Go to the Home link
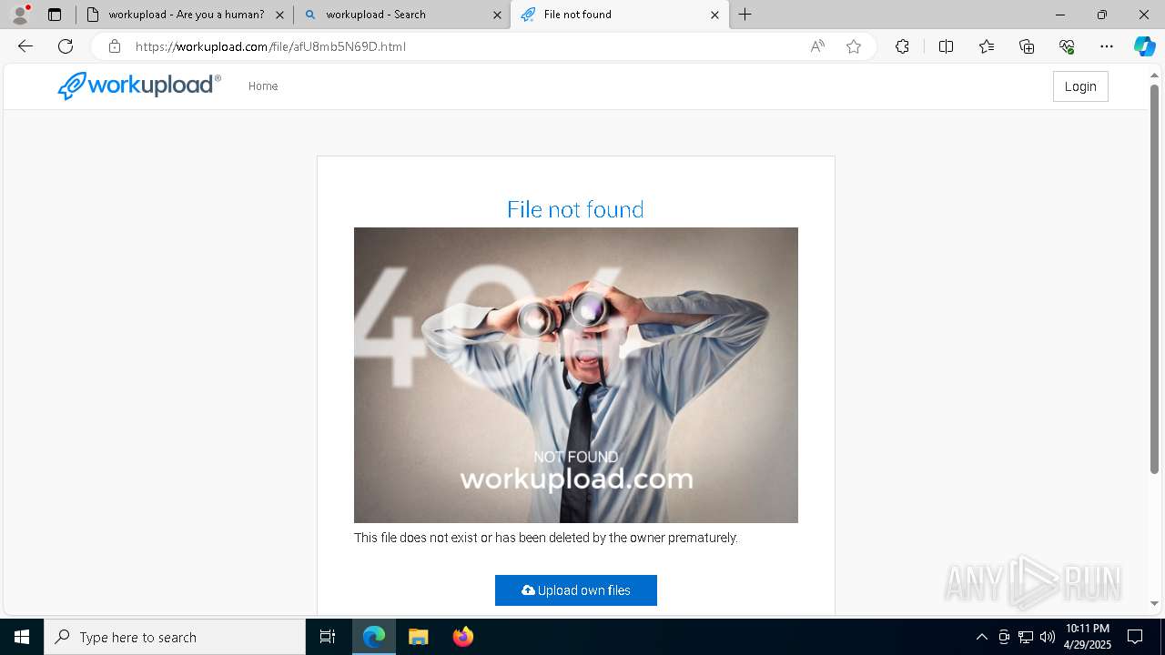The height and width of the screenshot is (655, 1165). click(263, 86)
